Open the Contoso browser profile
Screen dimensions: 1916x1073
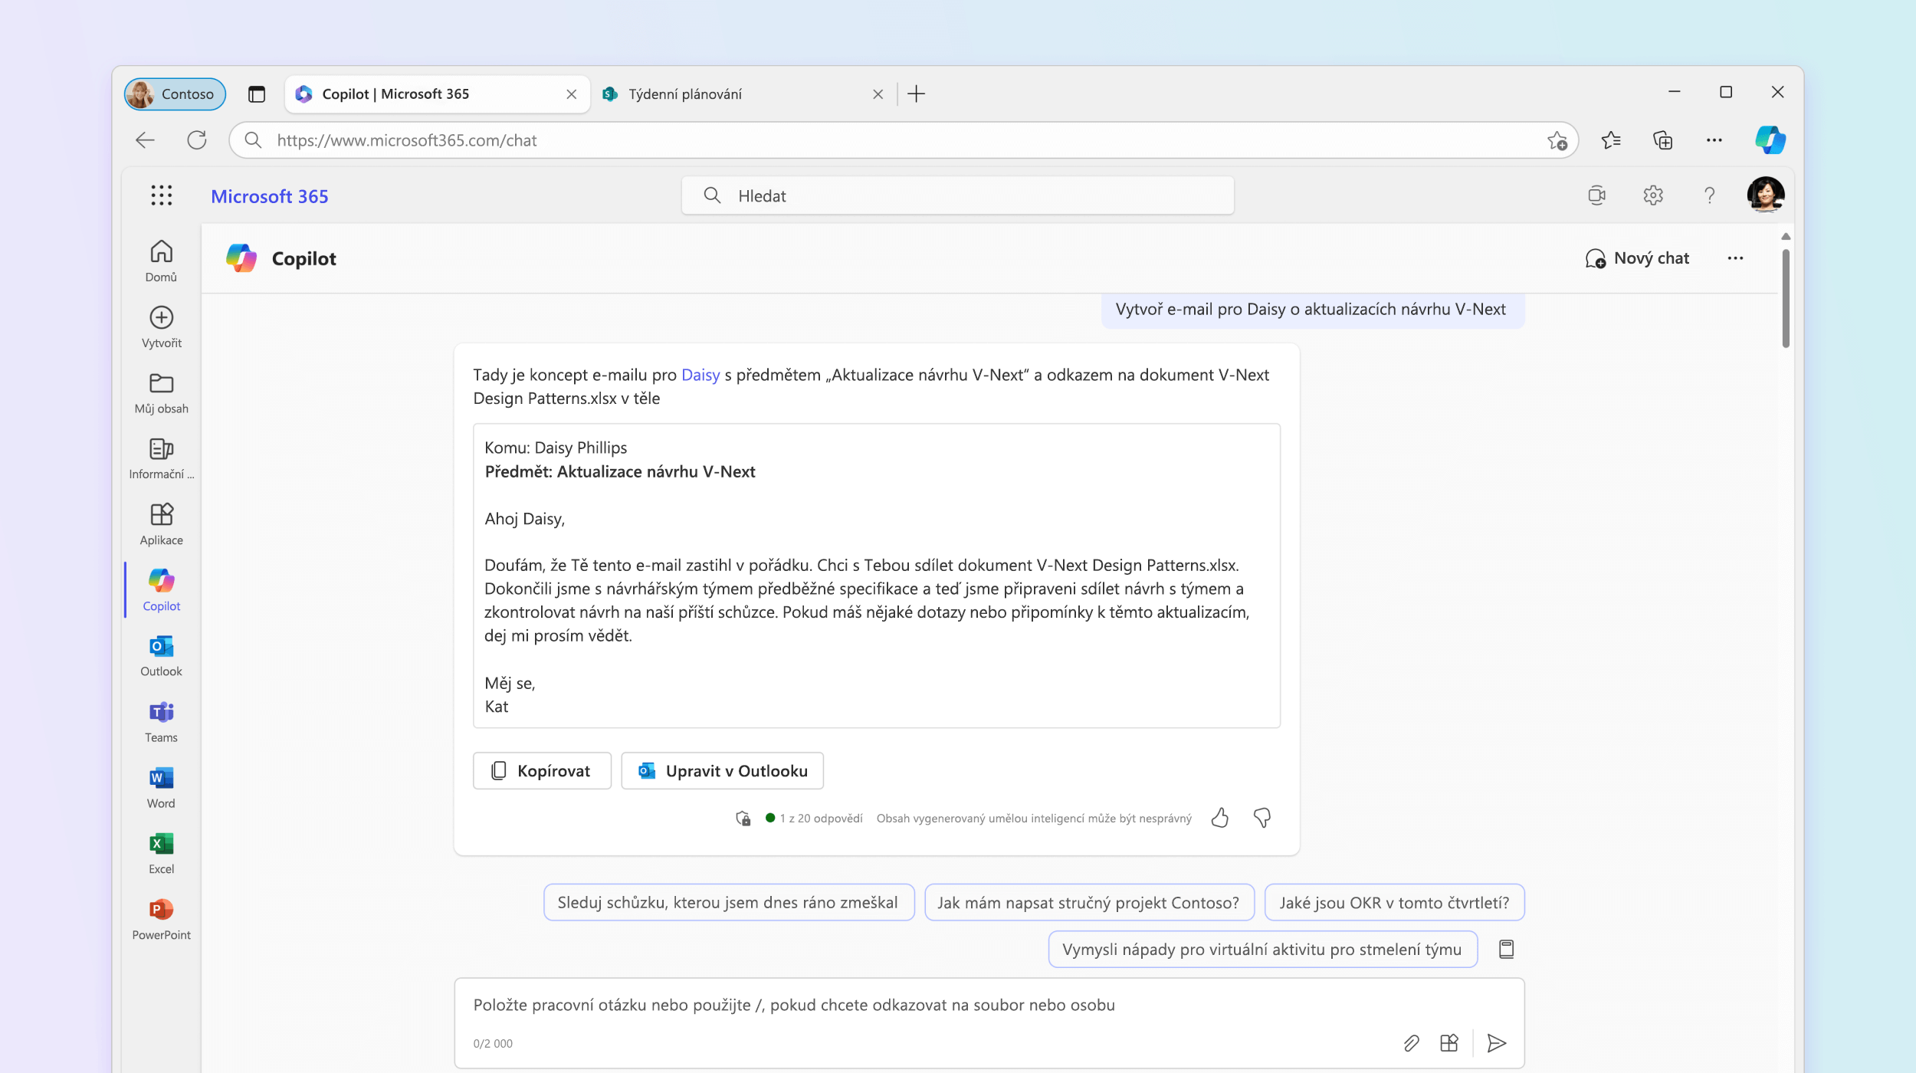click(175, 94)
